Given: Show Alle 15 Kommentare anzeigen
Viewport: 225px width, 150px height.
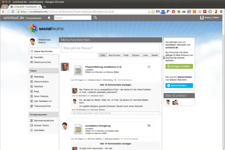Looking at the screenshot, I should coord(115,144).
